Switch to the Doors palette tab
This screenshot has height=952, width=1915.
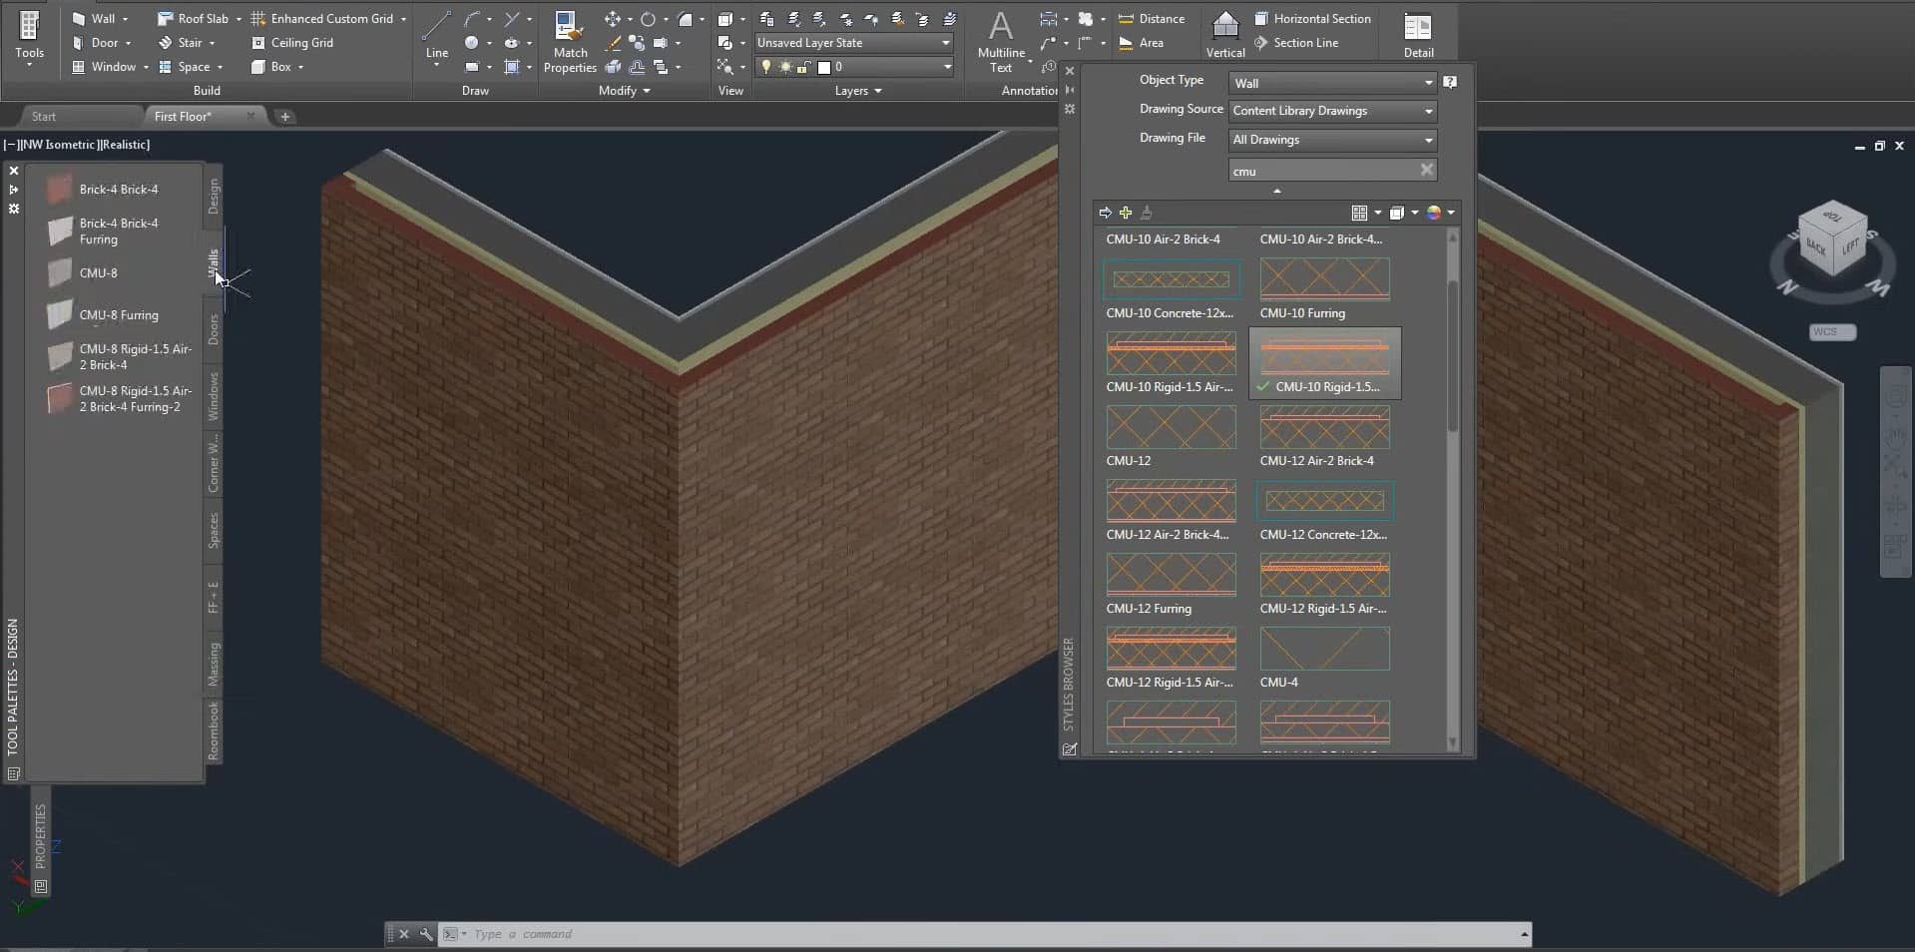[x=214, y=329]
